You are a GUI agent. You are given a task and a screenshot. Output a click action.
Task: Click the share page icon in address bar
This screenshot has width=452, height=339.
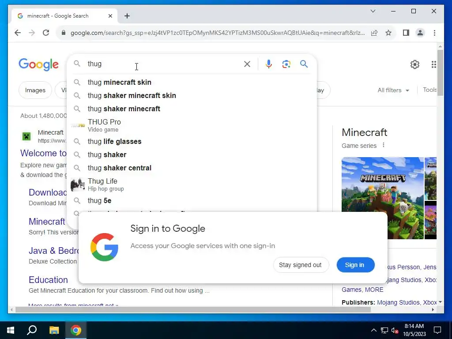pyautogui.click(x=374, y=33)
